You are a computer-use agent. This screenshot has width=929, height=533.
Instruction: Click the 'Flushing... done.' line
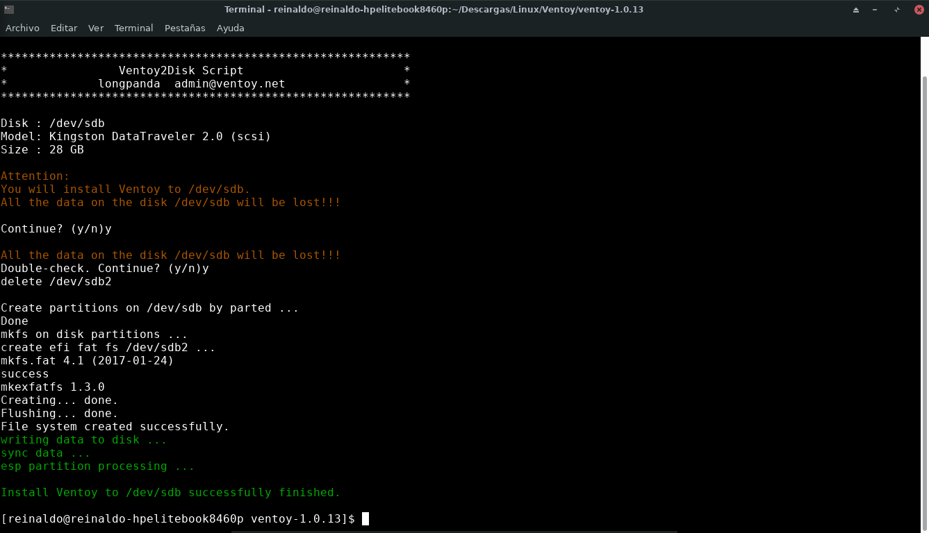click(x=60, y=413)
